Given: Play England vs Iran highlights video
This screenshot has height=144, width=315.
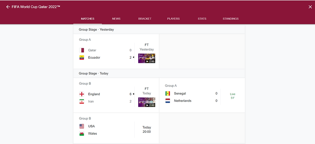Looking at the screenshot, I should pyautogui.click(x=147, y=102).
